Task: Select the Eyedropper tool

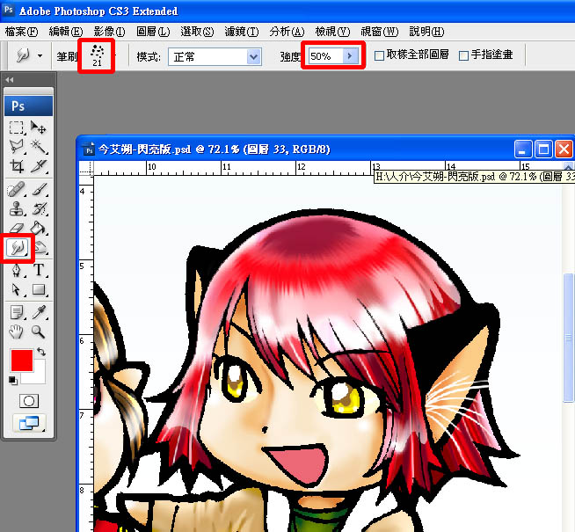Action: point(39,313)
